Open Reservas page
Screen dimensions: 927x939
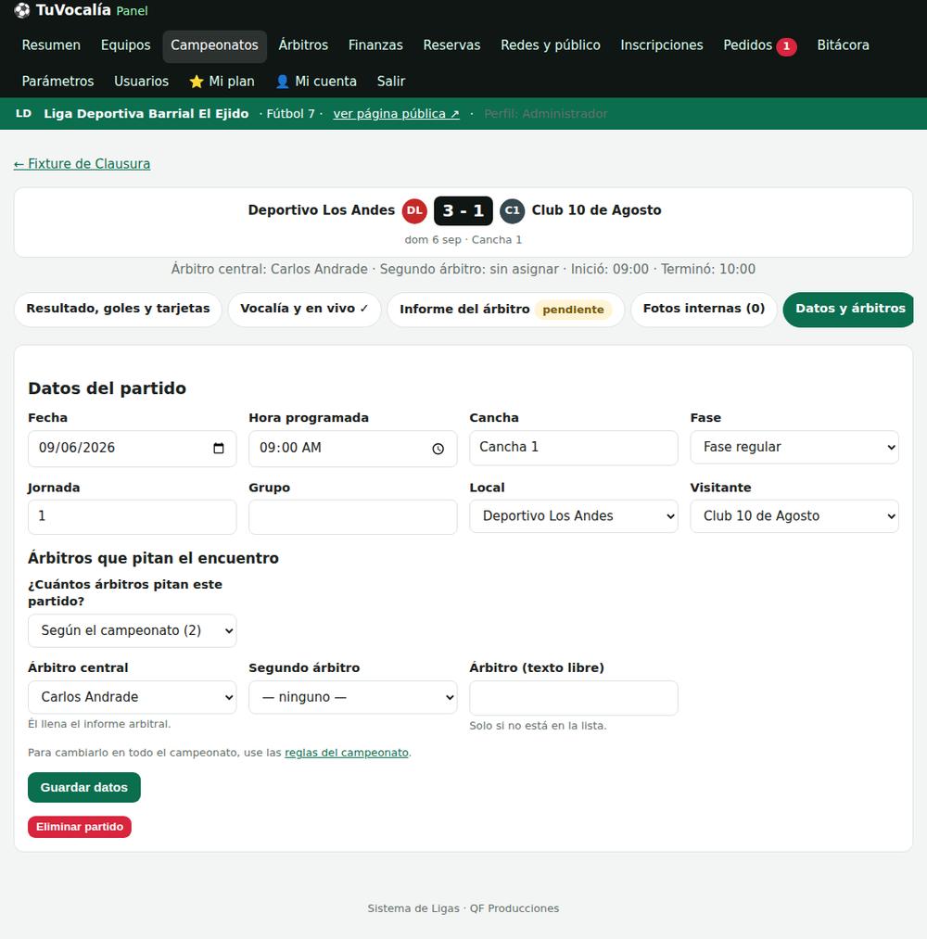pos(451,45)
